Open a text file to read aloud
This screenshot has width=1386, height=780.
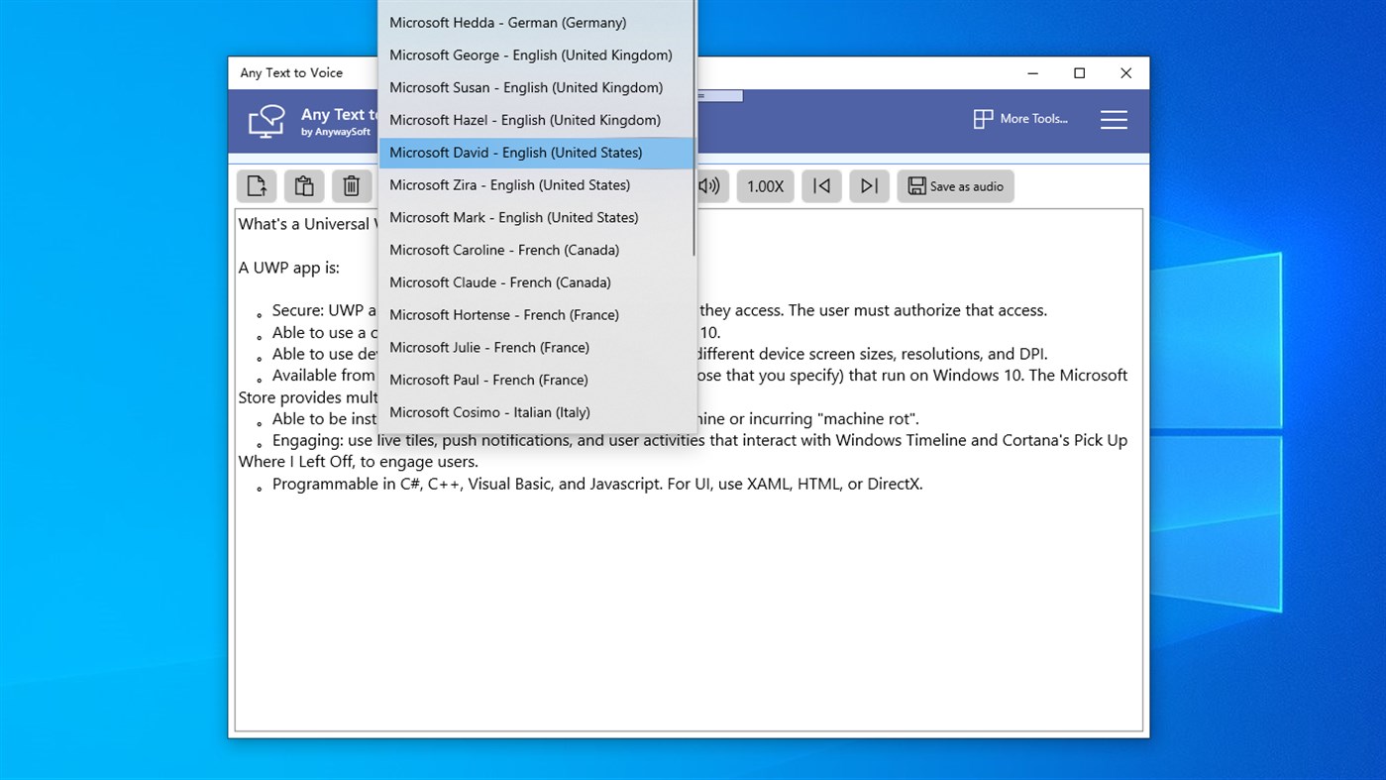coord(257,185)
